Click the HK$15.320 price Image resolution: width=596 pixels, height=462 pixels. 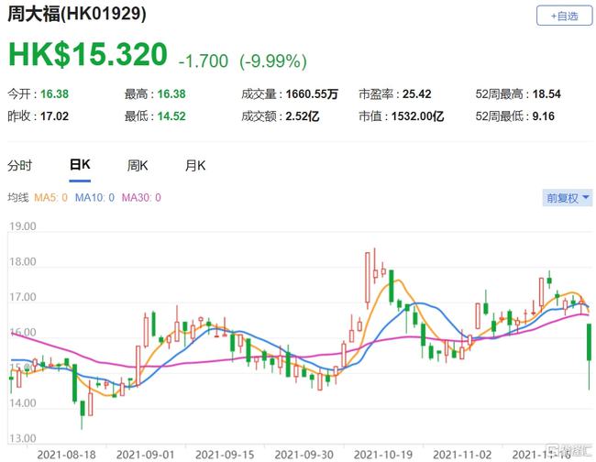pos(88,55)
